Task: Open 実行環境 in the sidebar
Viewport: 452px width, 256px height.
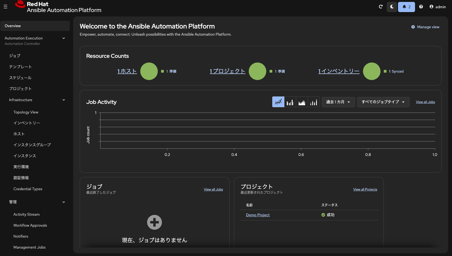Action: click(21, 167)
